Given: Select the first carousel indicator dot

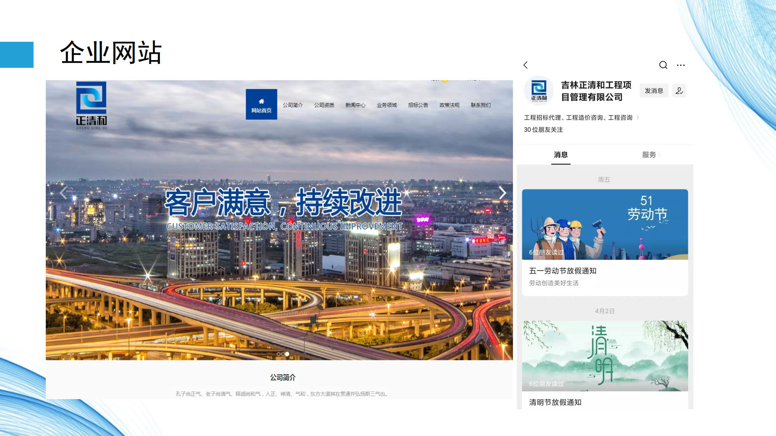Looking at the screenshot, I should pyautogui.click(x=278, y=354).
